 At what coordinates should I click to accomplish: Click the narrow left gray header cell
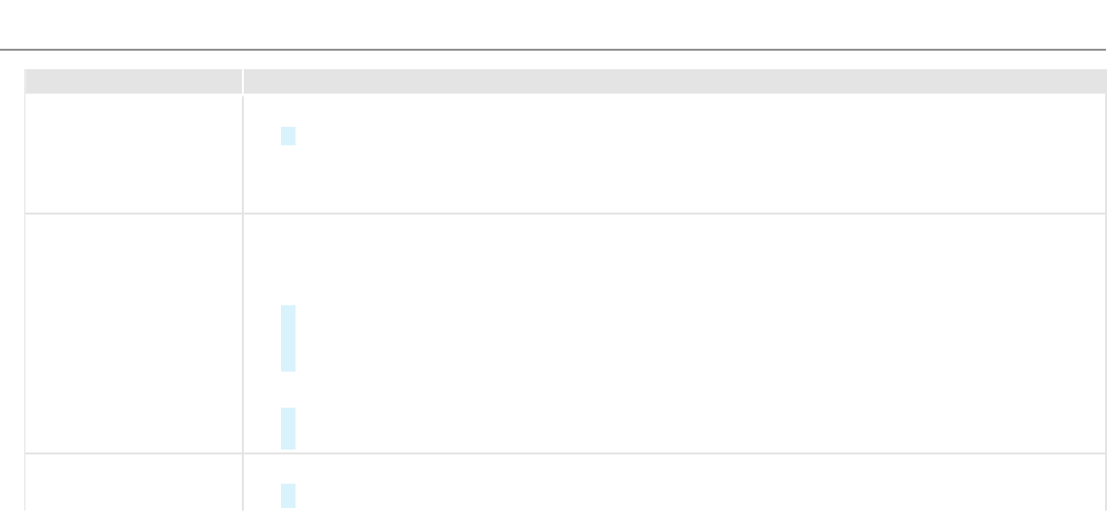133,81
